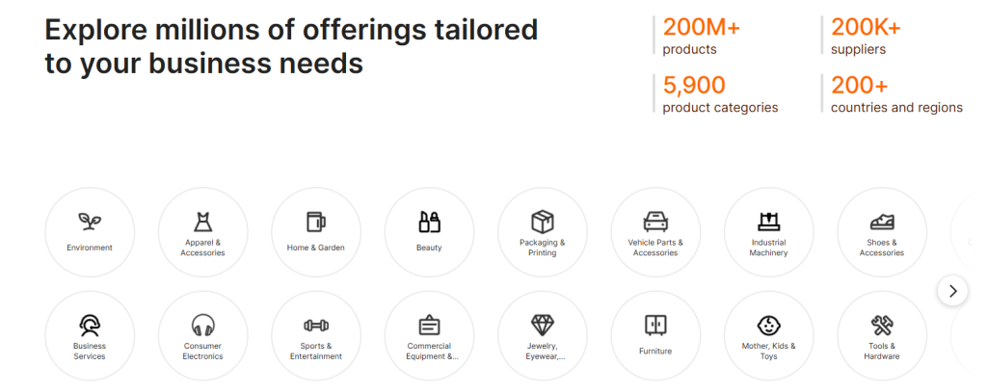Open Home & Garden mug icon
The width and height of the screenshot is (987, 392).
[x=316, y=222]
